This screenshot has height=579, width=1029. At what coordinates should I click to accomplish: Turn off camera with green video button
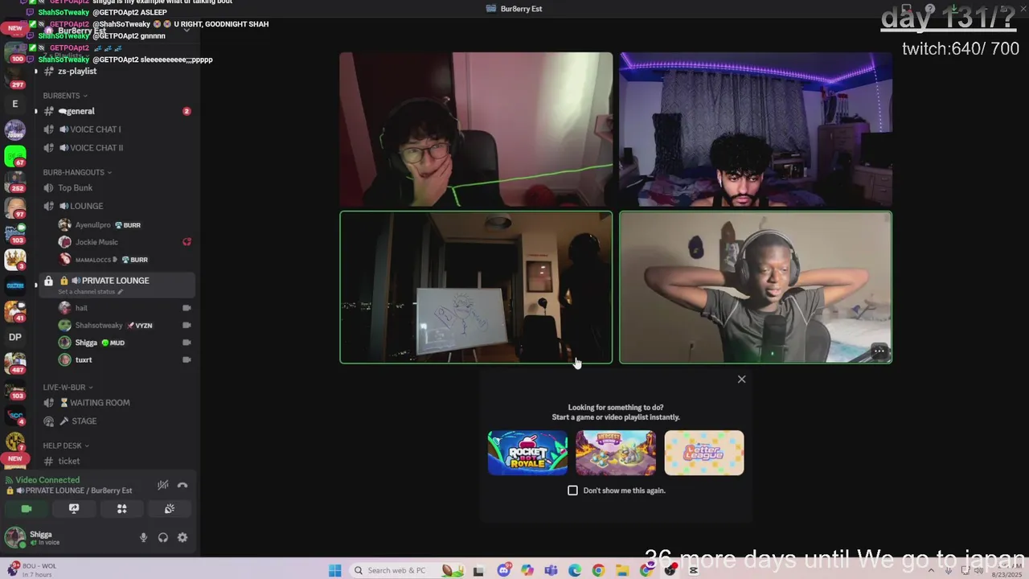pyautogui.click(x=26, y=509)
